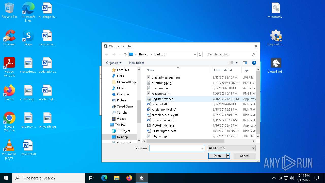Click the File name input field
The image size is (325, 183).
point(175,148)
